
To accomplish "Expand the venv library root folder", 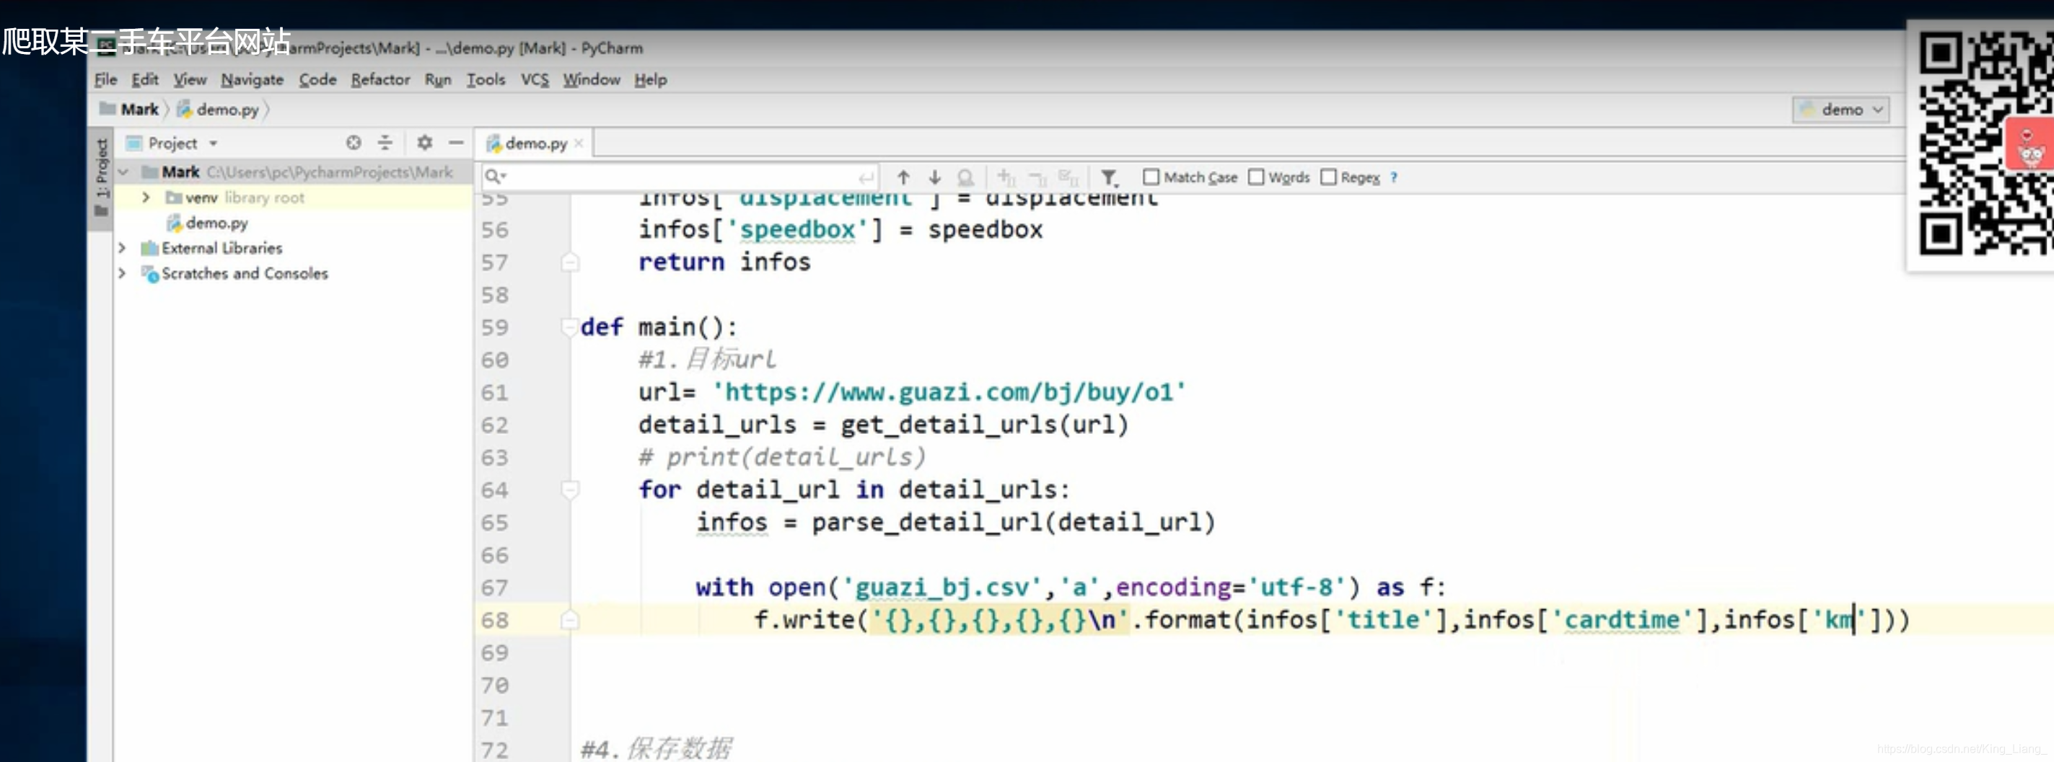I will pyautogui.click(x=146, y=197).
